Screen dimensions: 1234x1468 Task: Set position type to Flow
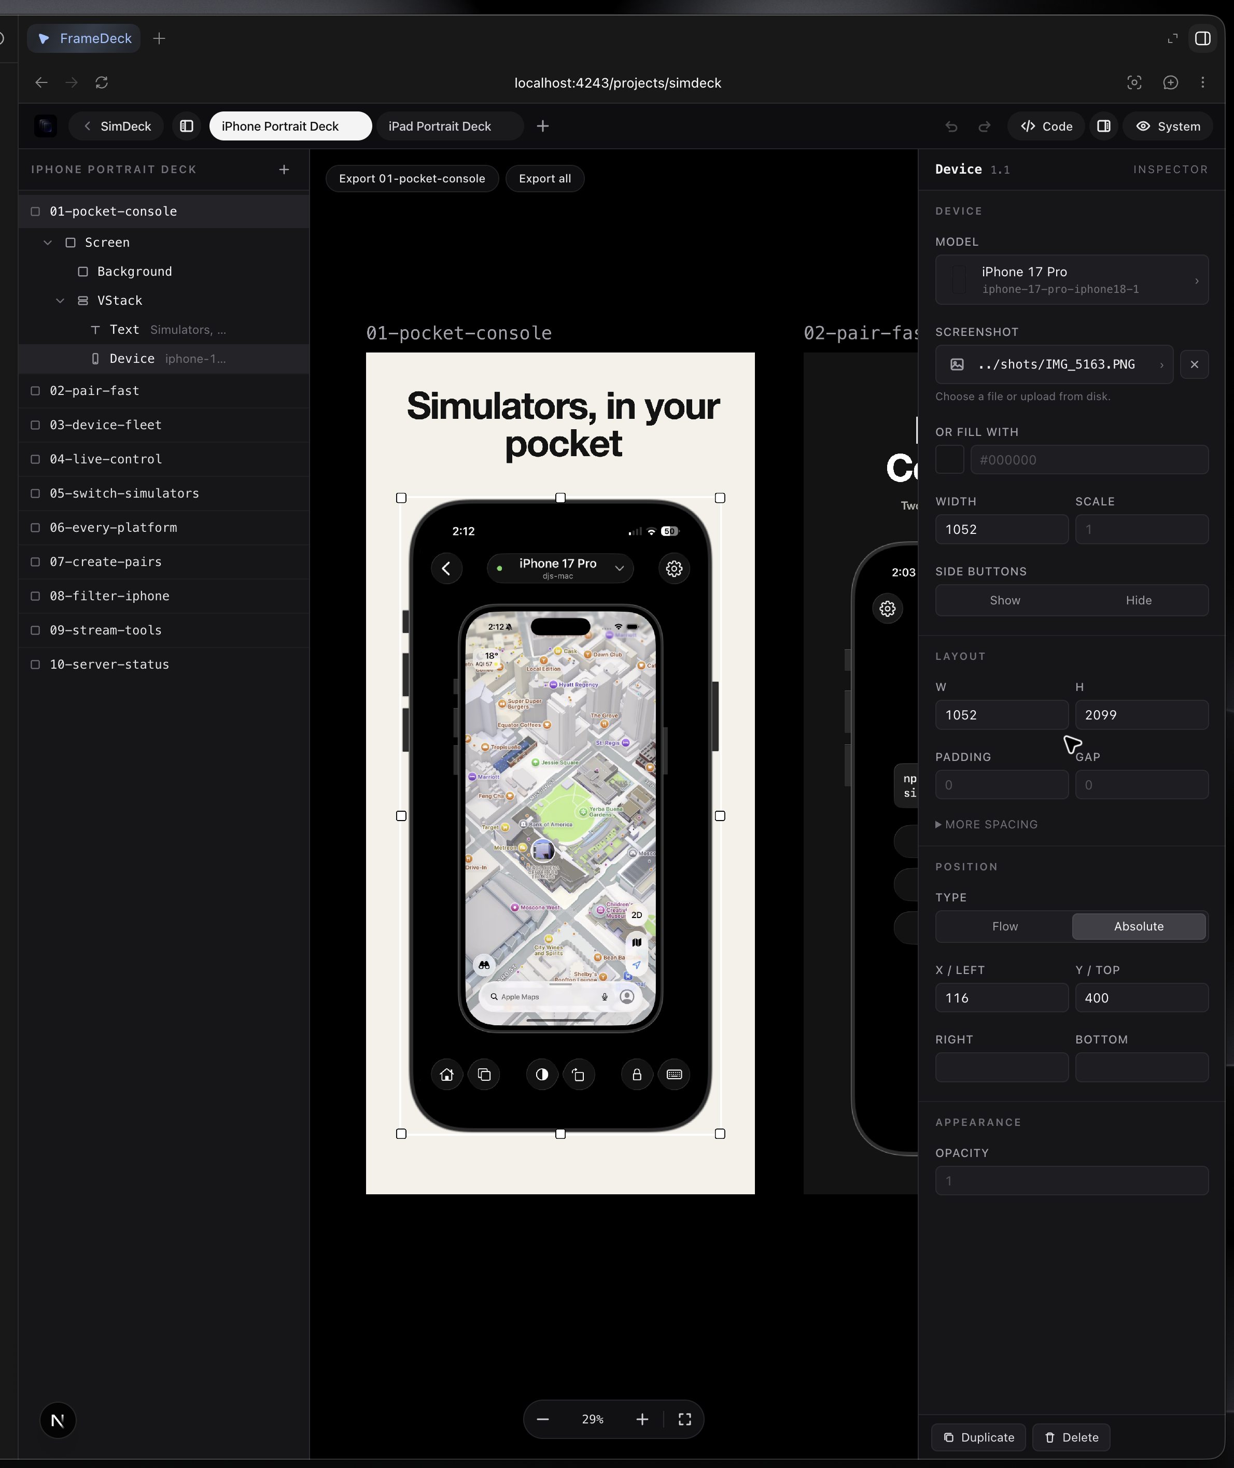(1004, 926)
